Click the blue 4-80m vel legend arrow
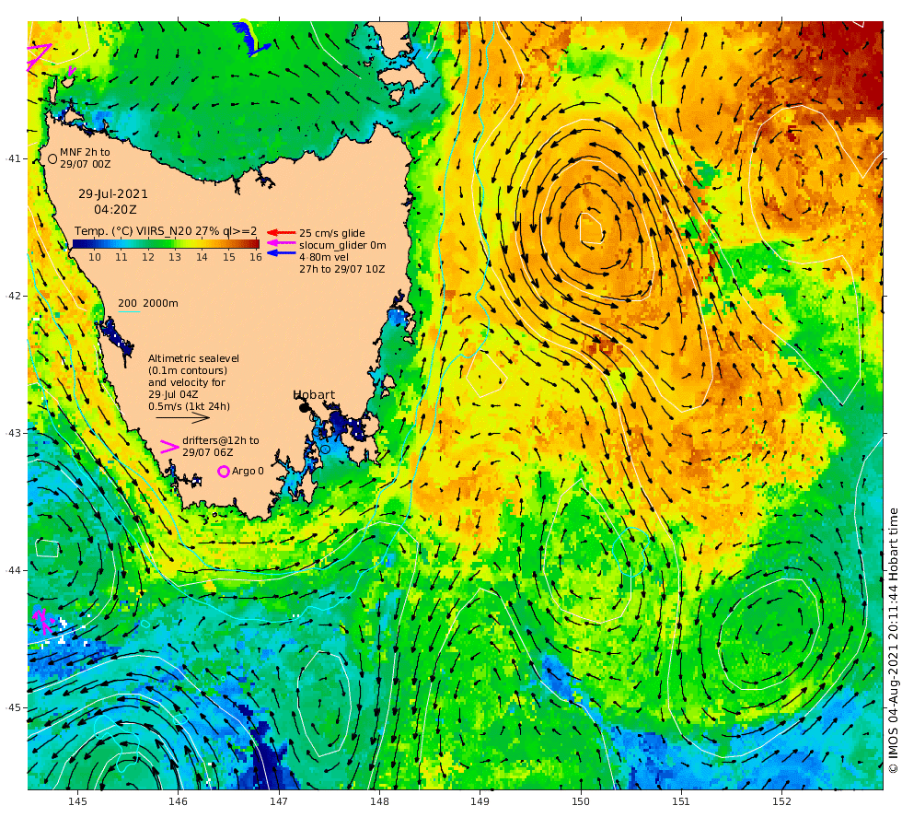 [282, 252]
